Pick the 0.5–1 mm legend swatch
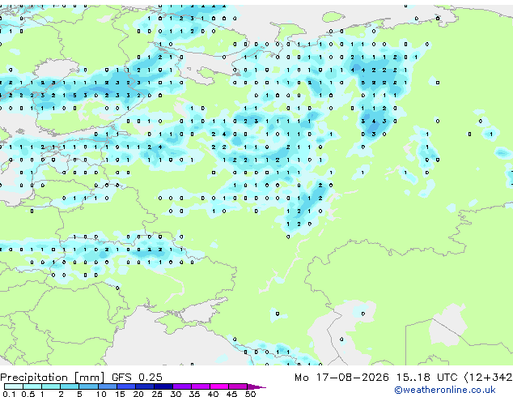This screenshot has width=513, height=397. [32, 386]
